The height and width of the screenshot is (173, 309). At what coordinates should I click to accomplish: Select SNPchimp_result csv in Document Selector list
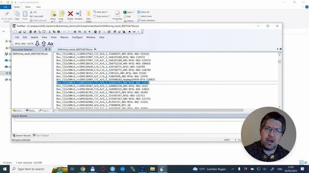30,54
